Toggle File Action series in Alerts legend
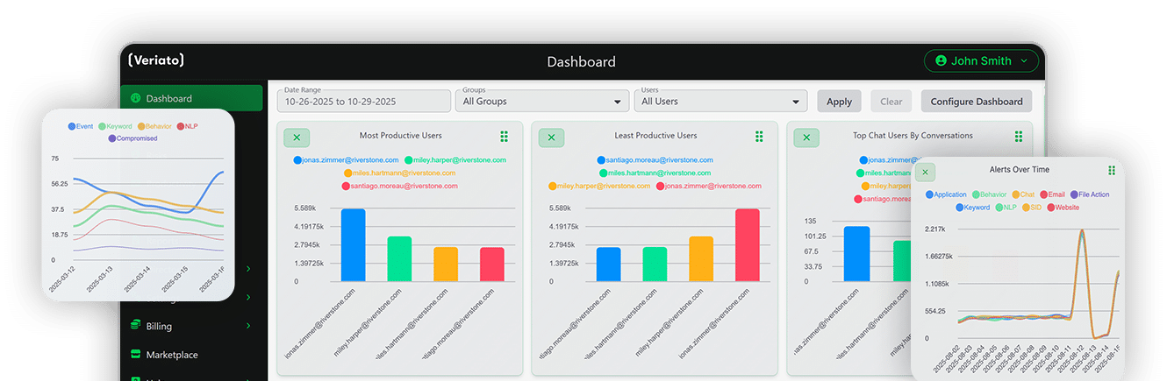Viewport: 1167px width, 381px height. tap(1089, 194)
